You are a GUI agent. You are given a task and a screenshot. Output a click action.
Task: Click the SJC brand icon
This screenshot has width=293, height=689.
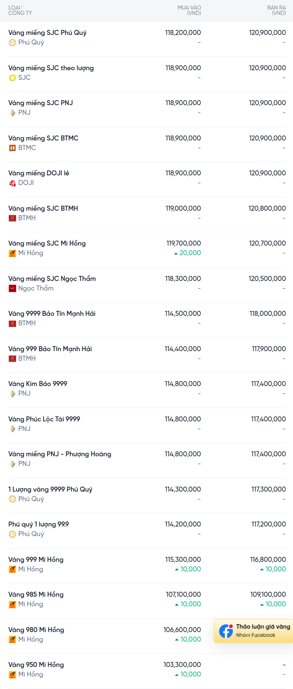(x=12, y=78)
